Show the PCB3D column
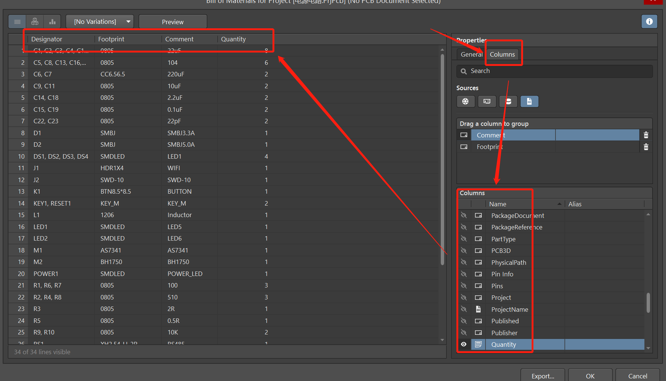The height and width of the screenshot is (381, 666). [x=464, y=251]
